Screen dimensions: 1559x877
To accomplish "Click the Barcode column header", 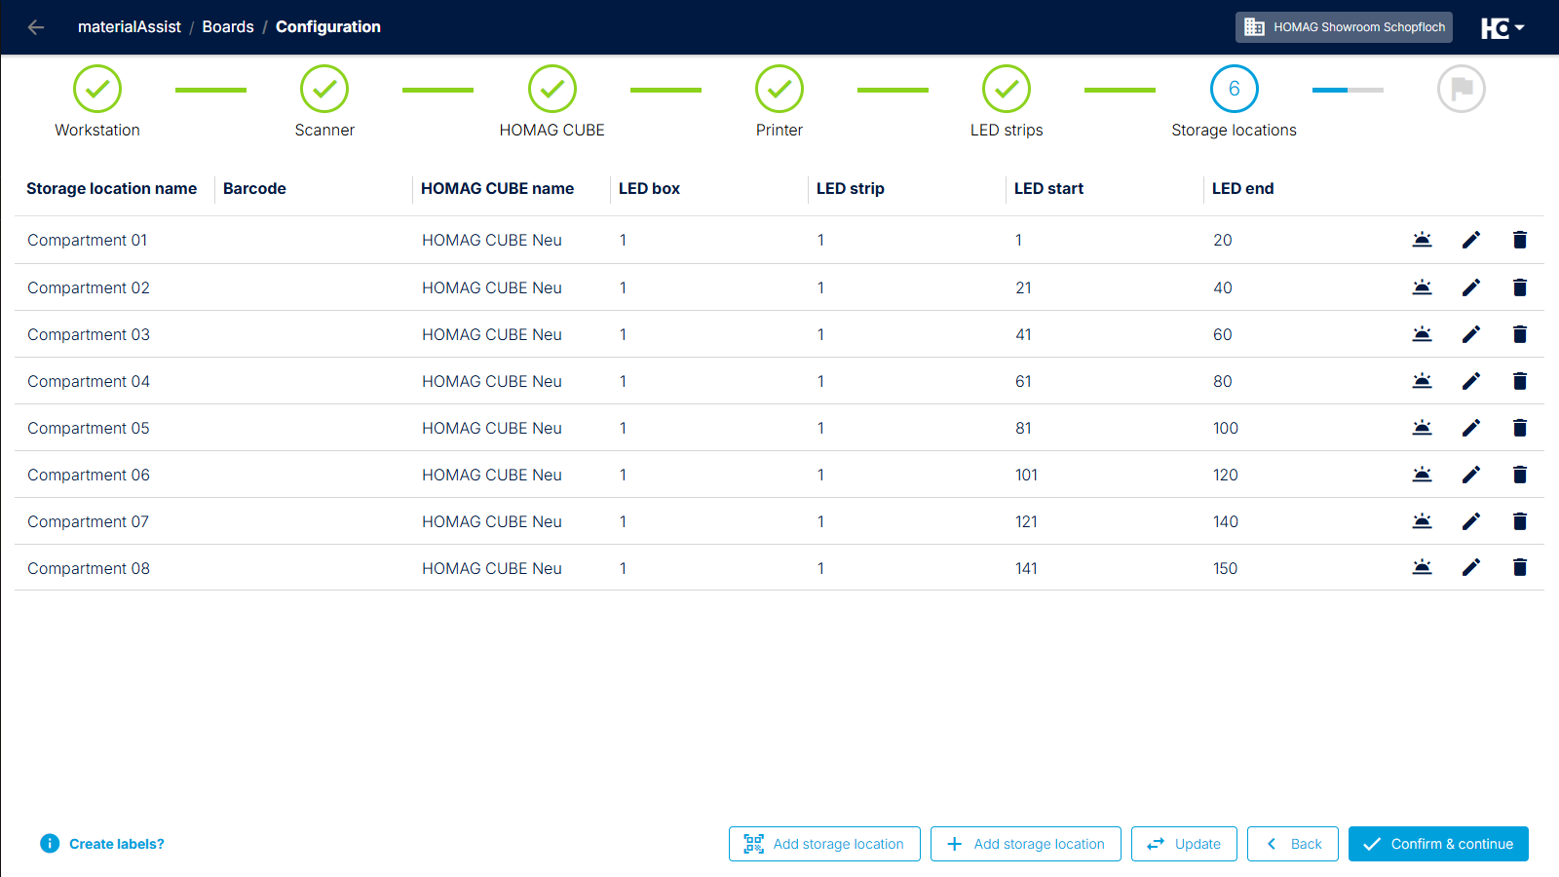I will pos(254,189).
